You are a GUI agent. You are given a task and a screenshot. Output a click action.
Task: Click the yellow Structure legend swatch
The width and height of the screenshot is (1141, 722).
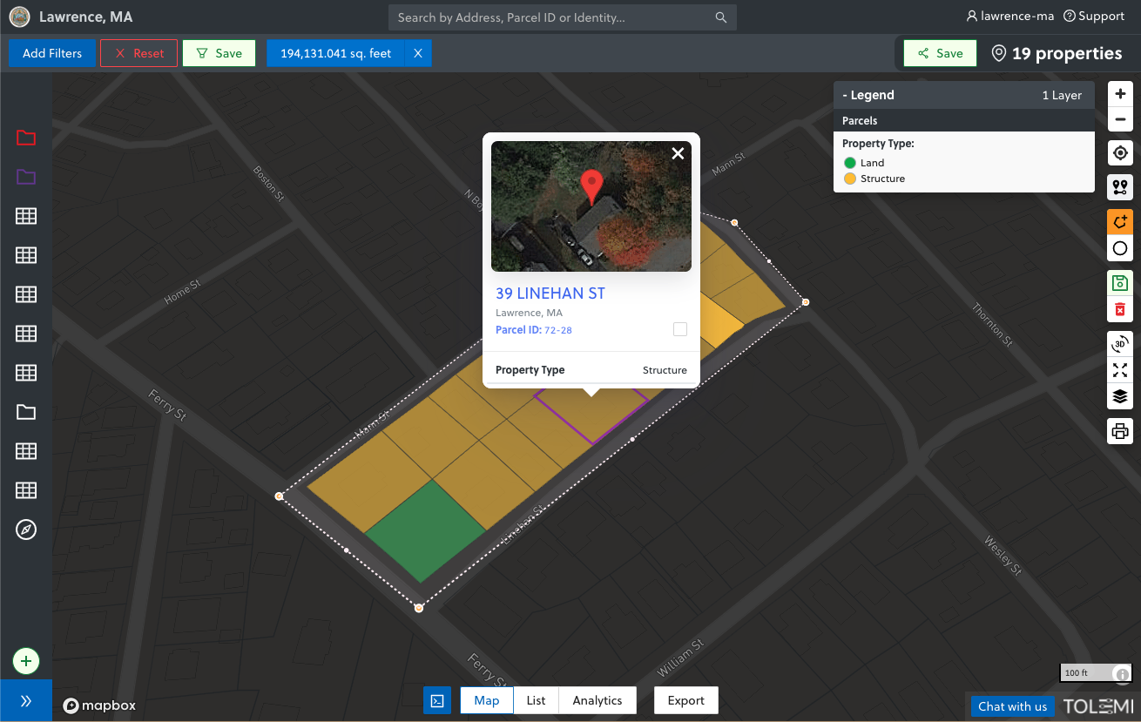click(x=850, y=179)
